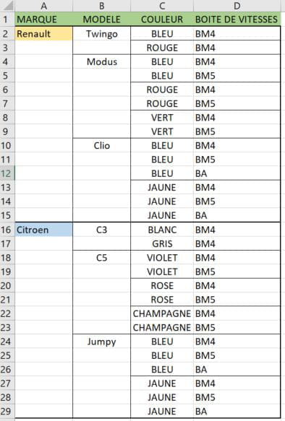This screenshot has height=421, width=285.
Task: Click the Clio model cell
Action: click(x=102, y=145)
